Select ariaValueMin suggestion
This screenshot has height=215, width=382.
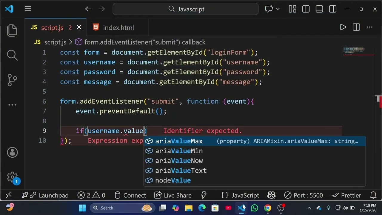(x=255, y=151)
